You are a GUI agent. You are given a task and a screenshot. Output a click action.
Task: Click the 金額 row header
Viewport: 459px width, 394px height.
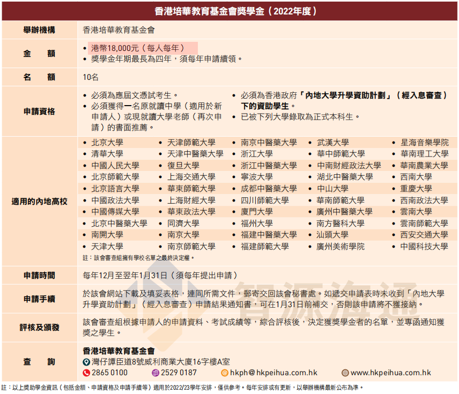40,54
